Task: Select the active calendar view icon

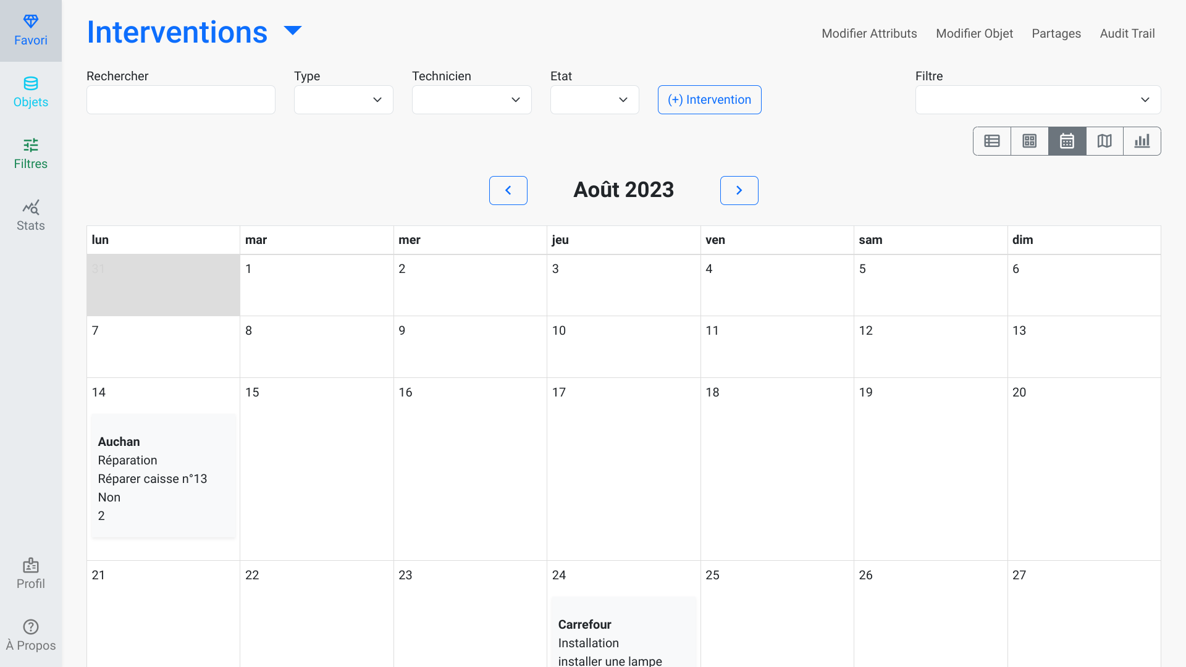Action: [x=1067, y=141]
